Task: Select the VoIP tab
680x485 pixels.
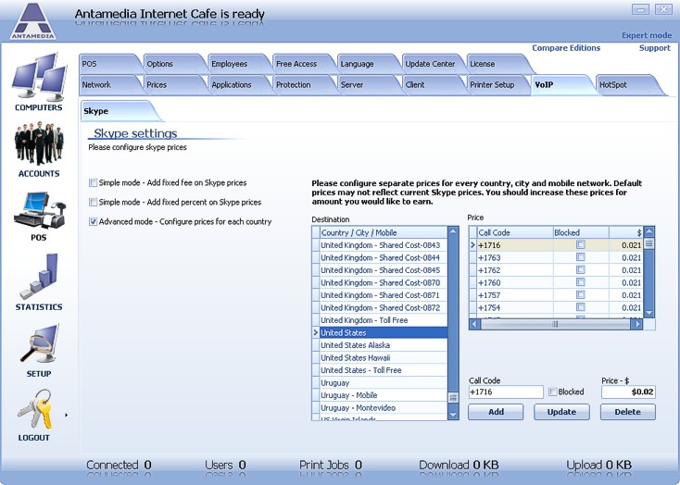Action: coord(561,85)
